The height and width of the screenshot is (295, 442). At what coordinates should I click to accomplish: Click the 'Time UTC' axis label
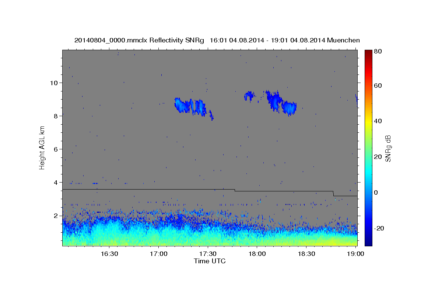tap(210, 261)
